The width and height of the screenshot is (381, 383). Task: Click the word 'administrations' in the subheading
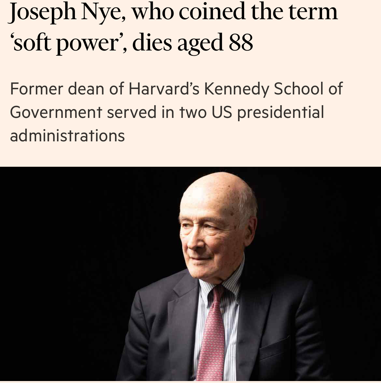[x=67, y=135]
